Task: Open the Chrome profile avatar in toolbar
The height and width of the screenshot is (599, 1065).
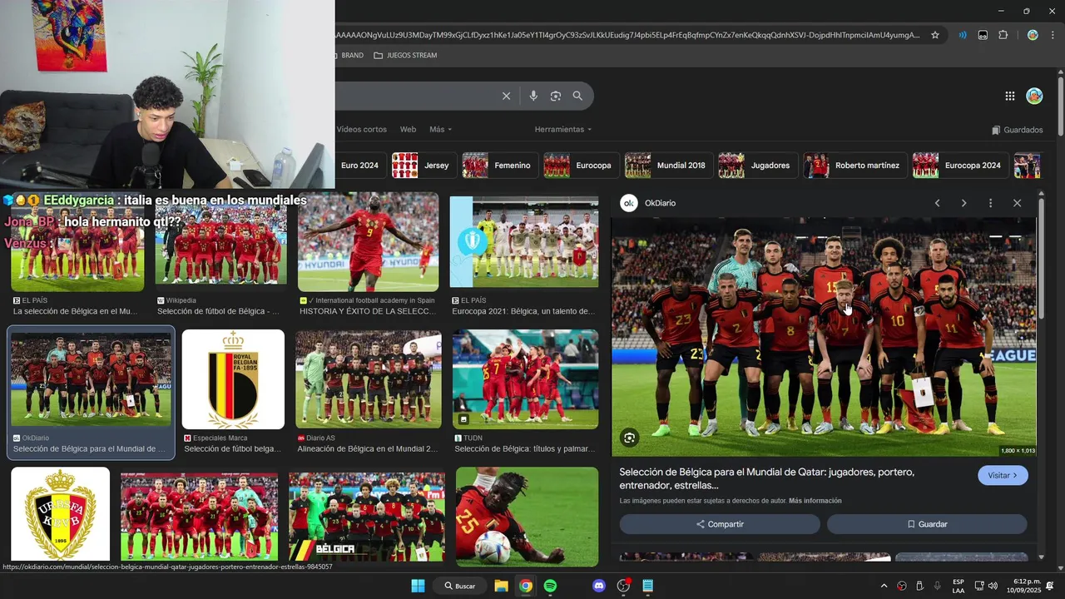Action: (1033, 35)
